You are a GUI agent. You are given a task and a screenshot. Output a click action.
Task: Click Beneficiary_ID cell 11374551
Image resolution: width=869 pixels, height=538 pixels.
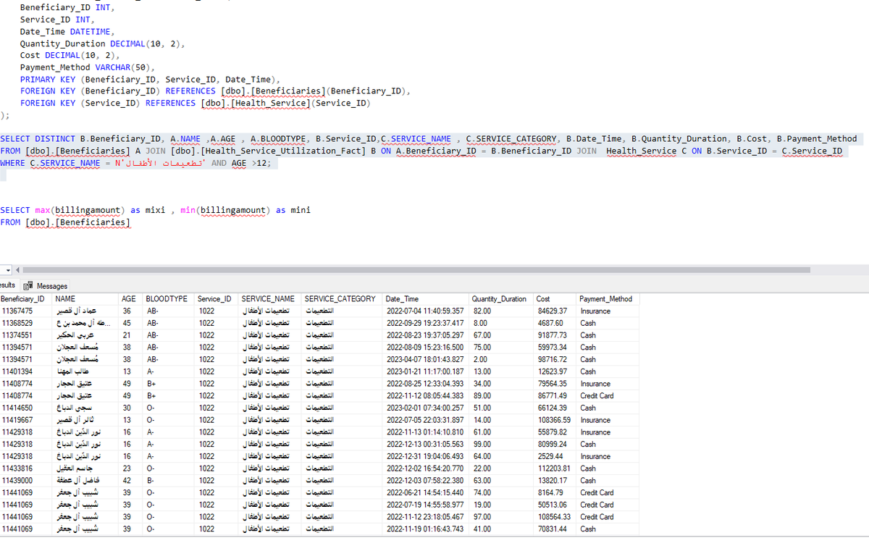coord(26,335)
